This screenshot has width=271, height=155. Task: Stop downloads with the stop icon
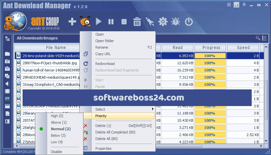124,22
